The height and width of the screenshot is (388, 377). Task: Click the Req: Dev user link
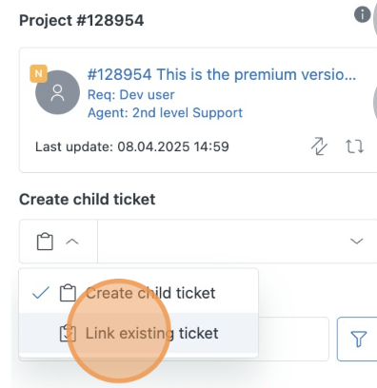click(x=130, y=95)
